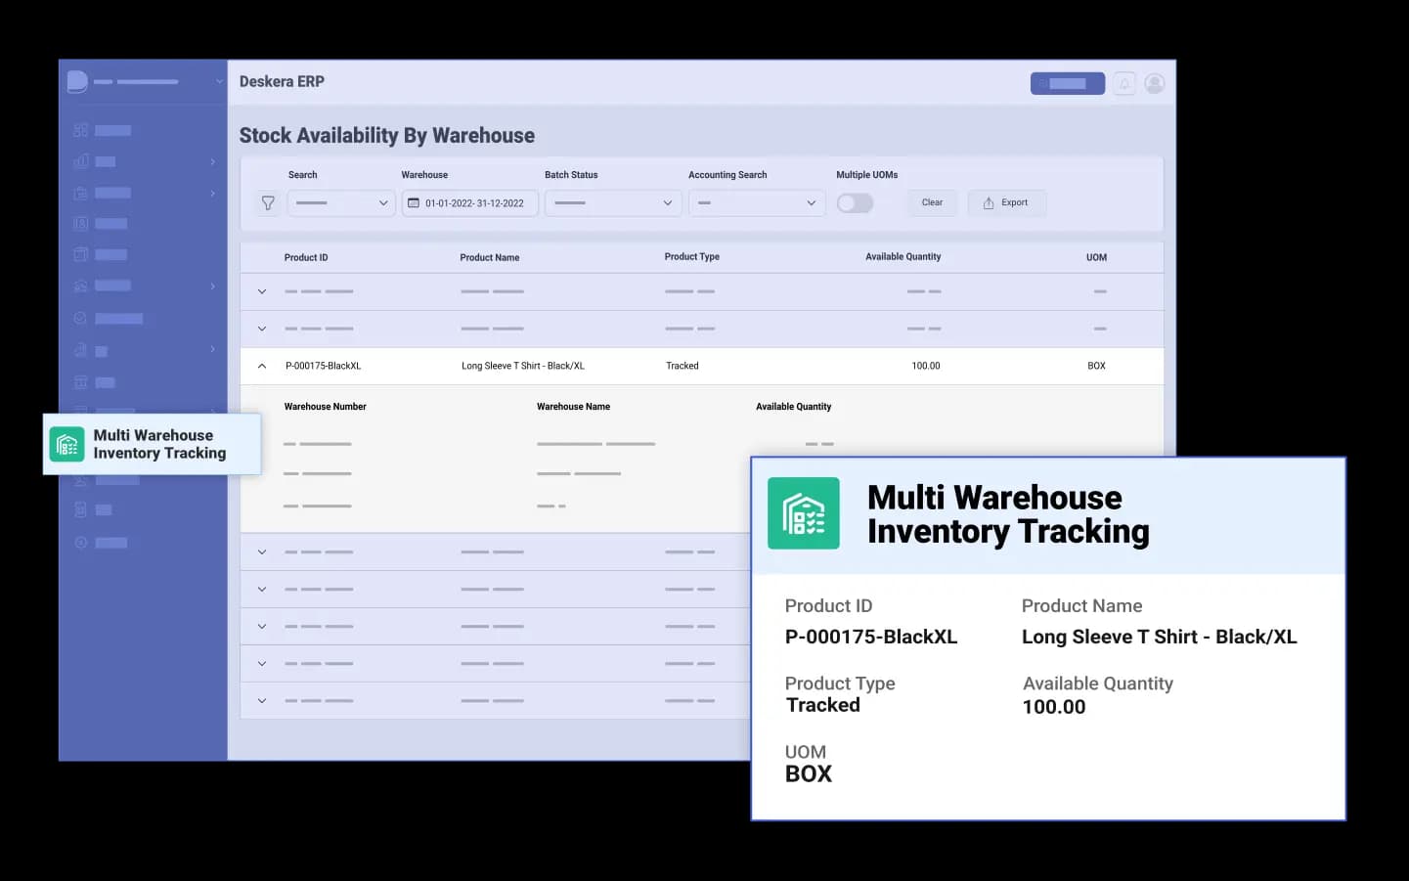Screen dimensions: 1409x881
Task: Click the Product Type column header
Action: coord(692,257)
